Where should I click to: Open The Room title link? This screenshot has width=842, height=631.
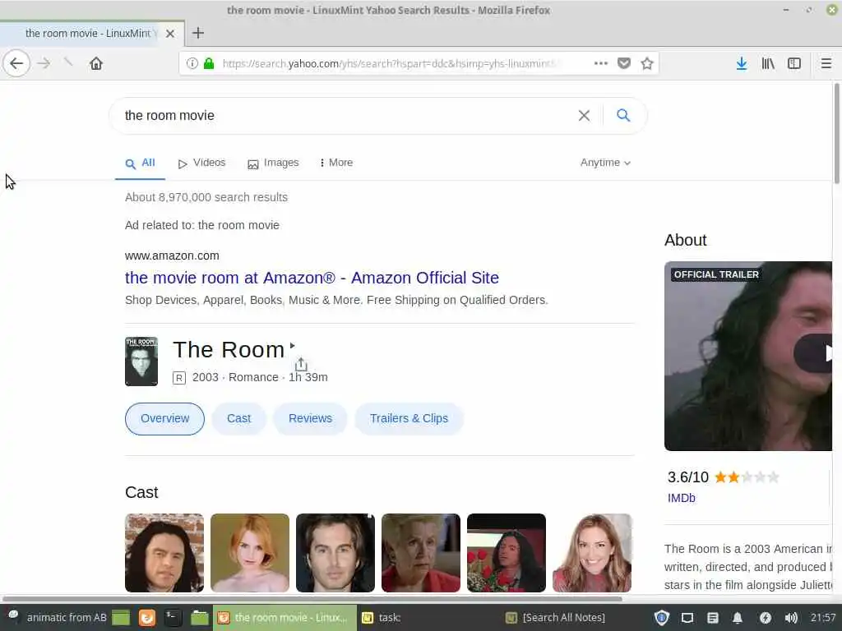[229, 350]
